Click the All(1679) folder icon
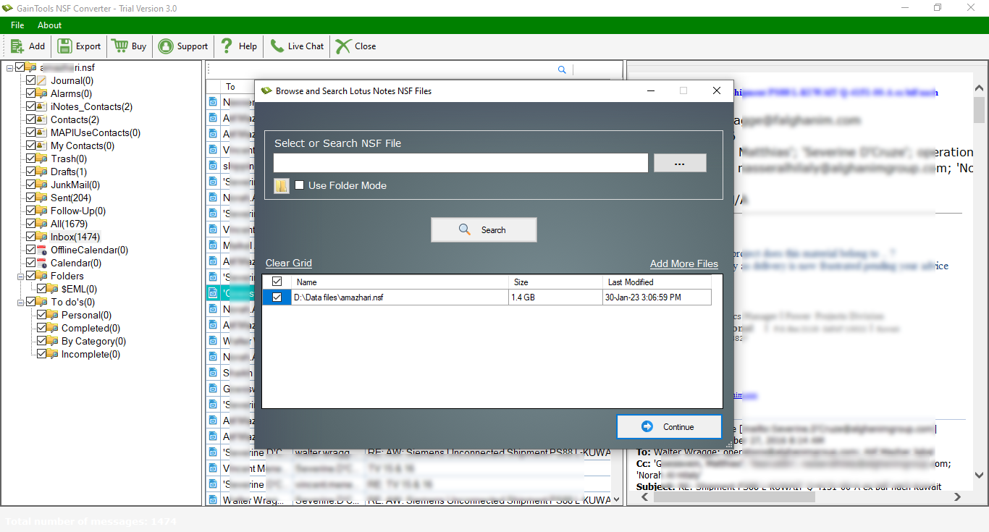The image size is (989, 532). [42, 224]
